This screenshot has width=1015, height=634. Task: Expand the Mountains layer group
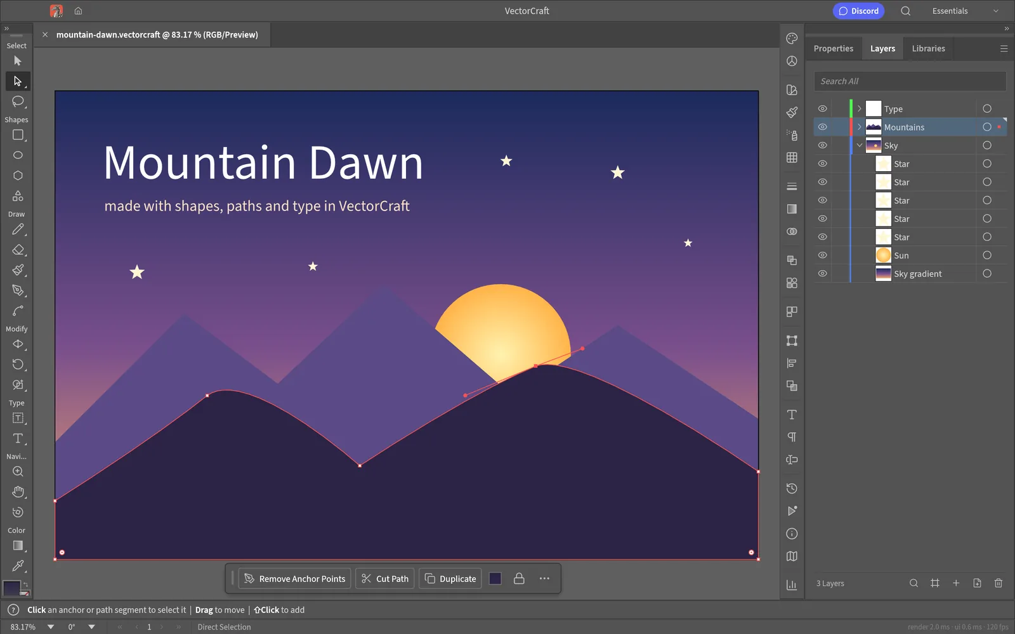[860, 127]
